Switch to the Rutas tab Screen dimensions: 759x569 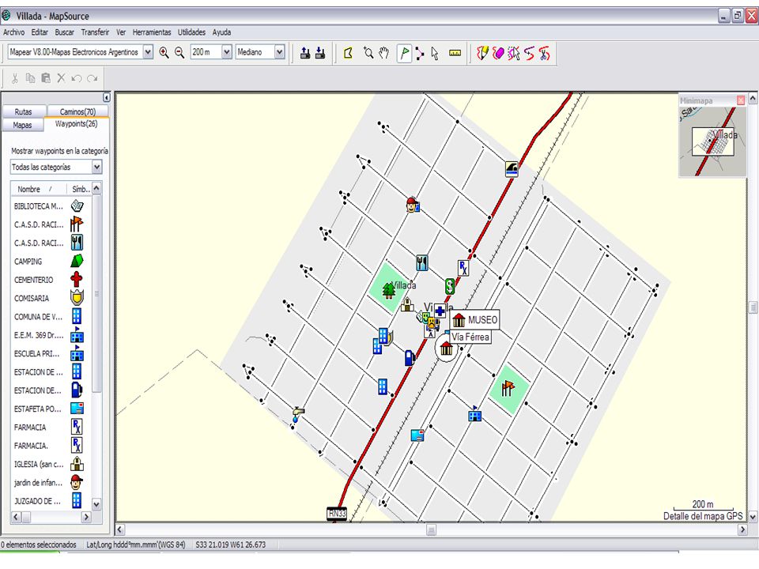[x=23, y=111]
